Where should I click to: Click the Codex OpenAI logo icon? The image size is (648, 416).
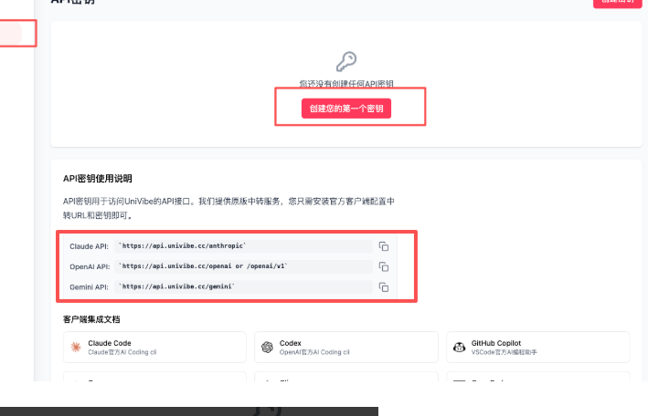[x=268, y=347]
